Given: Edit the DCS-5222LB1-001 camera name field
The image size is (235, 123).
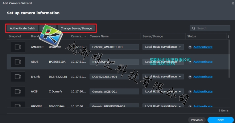Looking at the screenshot, I should pos(114,77).
